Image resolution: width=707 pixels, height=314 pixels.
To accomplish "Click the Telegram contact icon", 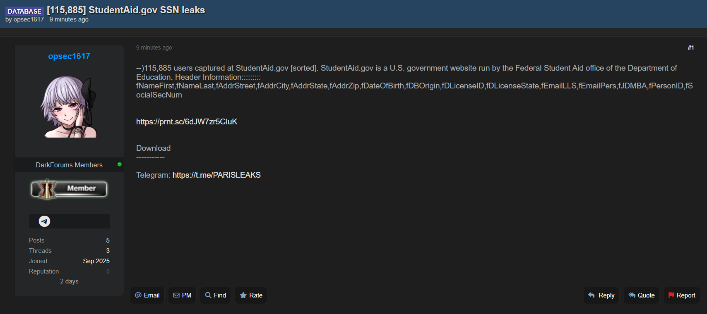I will pos(44,221).
